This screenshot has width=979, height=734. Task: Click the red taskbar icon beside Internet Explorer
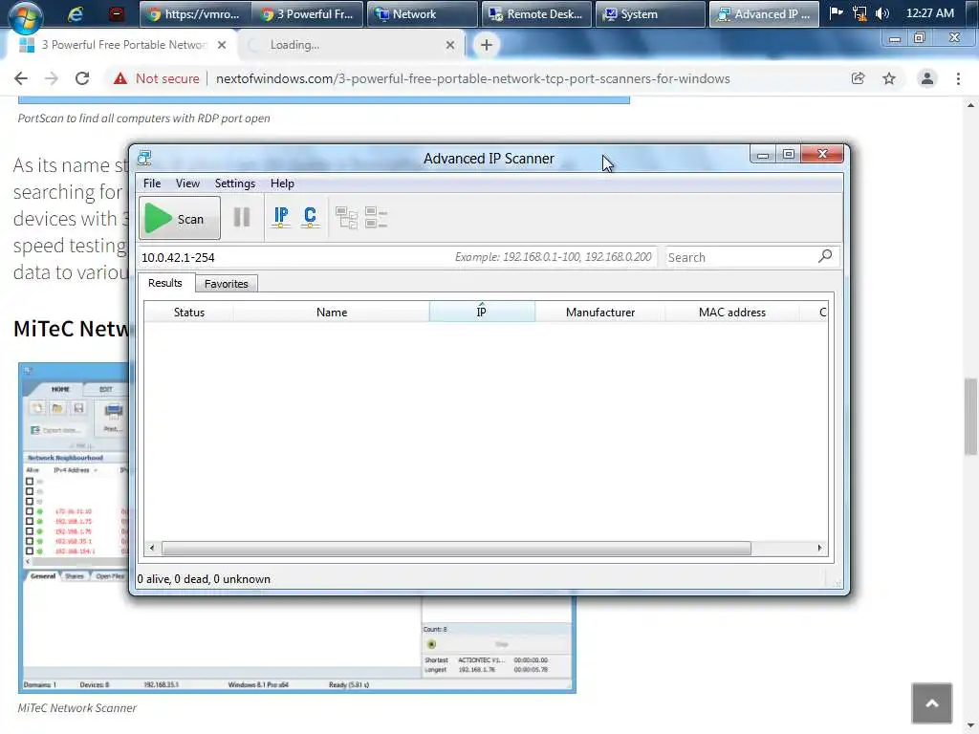[x=116, y=13]
